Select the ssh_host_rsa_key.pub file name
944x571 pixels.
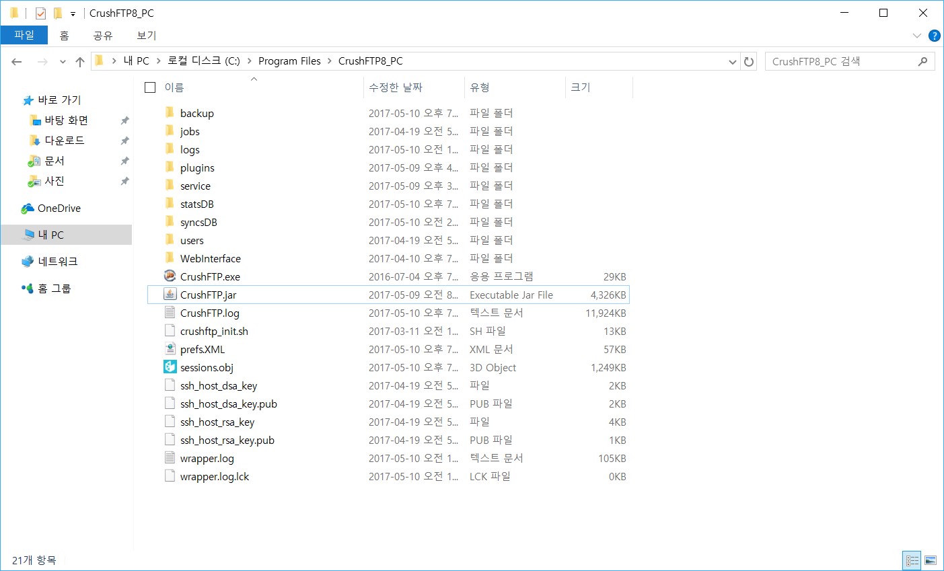pos(227,441)
